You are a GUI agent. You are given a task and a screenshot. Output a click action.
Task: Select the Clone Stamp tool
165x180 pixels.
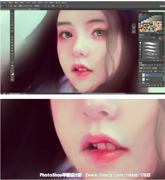tap(12, 37)
